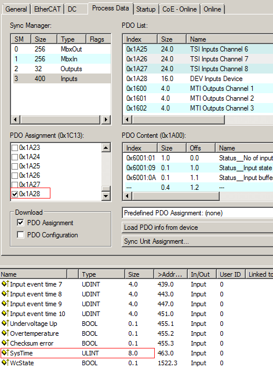Viewport: 273px width, 367px height.
Task: Open the Startup tab
Action: (145, 9)
